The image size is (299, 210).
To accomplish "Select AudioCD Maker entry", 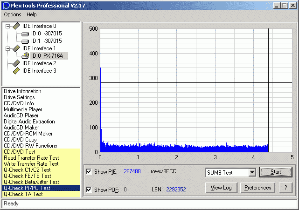I will [41, 128].
